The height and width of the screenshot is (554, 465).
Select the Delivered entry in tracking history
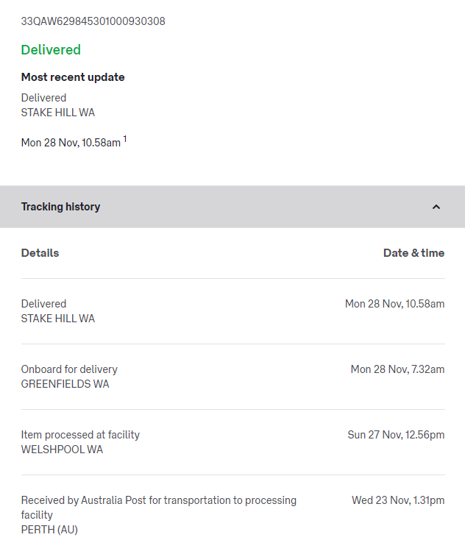(43, 304)
